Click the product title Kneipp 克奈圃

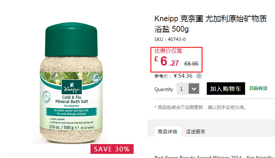pos(211,24)
